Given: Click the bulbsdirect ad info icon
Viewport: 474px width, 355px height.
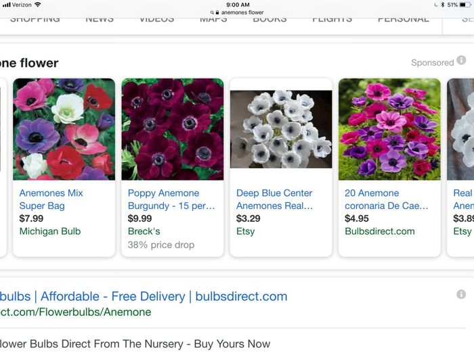Looking at the screenshot, I should point(461,294).
